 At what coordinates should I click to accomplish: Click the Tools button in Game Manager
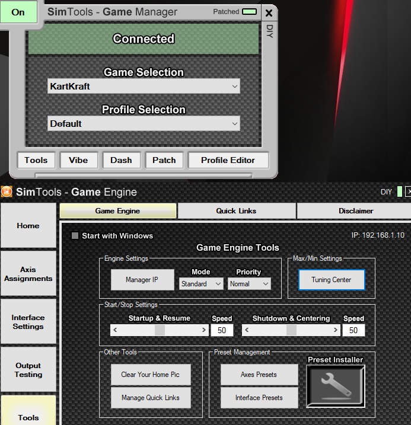36,160
